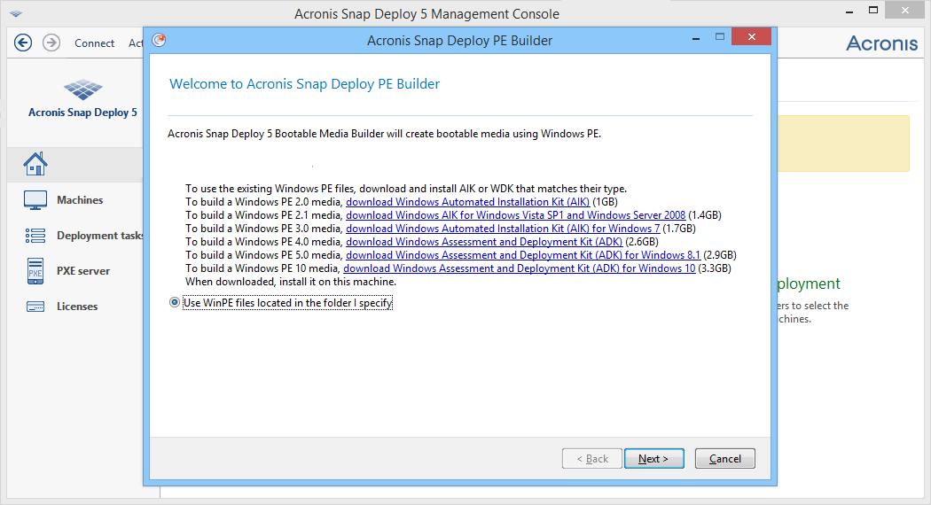Image resolution: width=931 pixels, height=505 pixels.
Task: Open AIK for Vista SP1 and Server 2008 link
Action: click(515, 214)
